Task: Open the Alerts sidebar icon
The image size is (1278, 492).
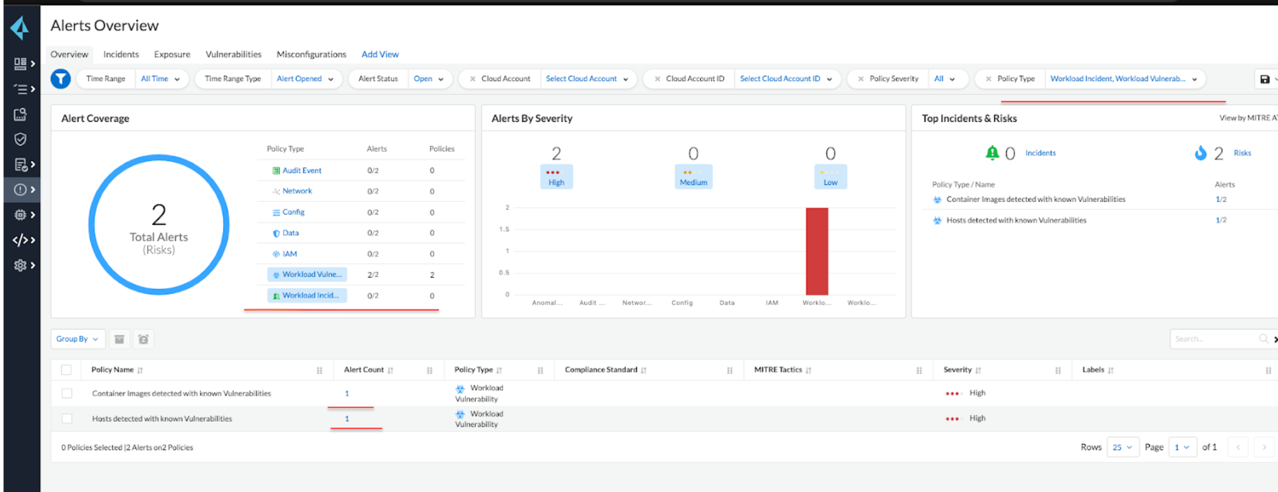Action: pyautogui.click(x=21, y=189)
